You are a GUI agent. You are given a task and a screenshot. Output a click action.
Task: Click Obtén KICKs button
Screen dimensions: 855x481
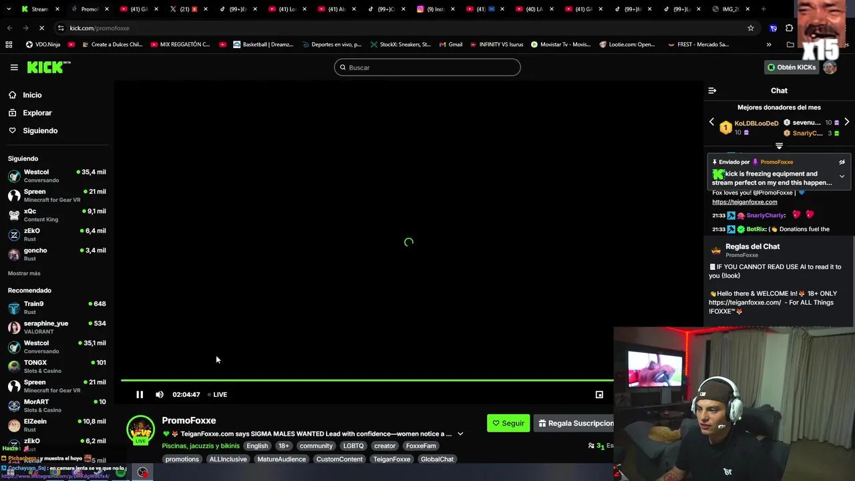tap(792, 67)
